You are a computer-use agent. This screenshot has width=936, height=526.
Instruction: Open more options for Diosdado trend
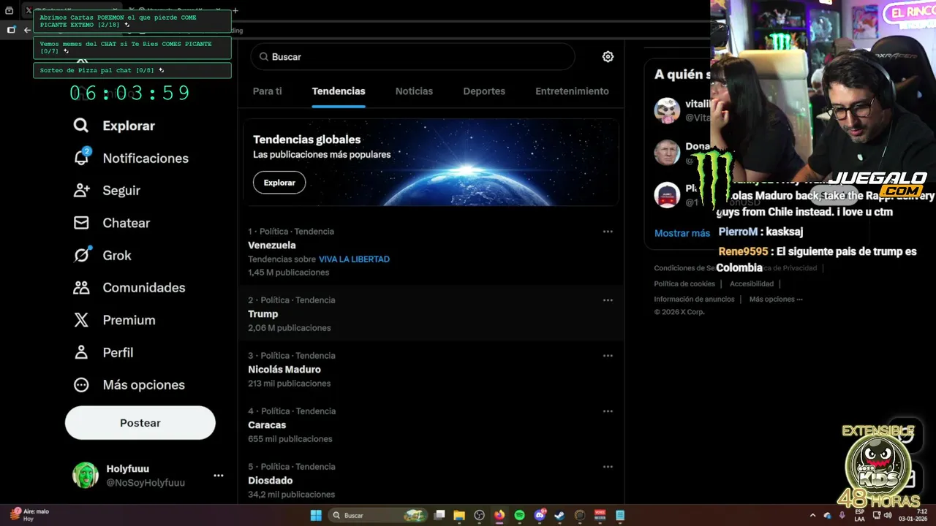coord(608,467)
